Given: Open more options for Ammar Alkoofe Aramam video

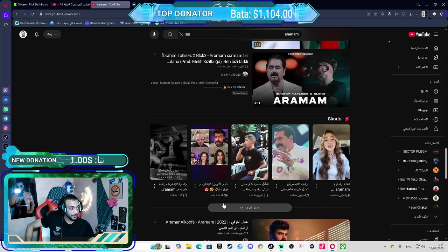Looking at the screenshot, I should (x=155, y=221).
